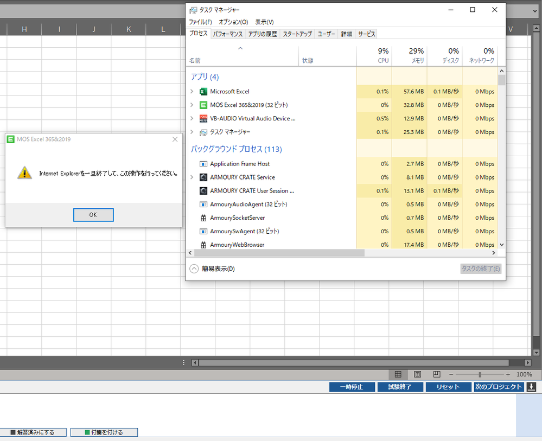Toggle 付箋を付ける flag
Image resolution: width=542 pixels, height=441 pixels.
click(104, 432)
